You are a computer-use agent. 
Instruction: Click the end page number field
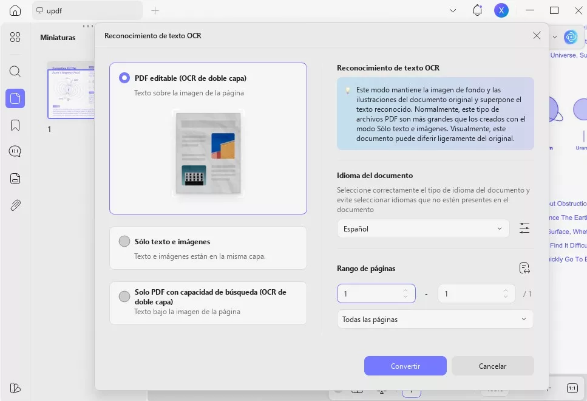[477, 293]
